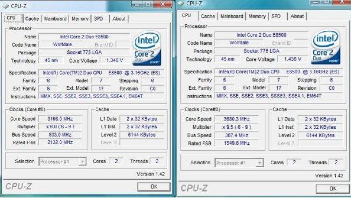Click Model 7 value in right window
This screenshot has width=351, height=198.
[279, 80]
